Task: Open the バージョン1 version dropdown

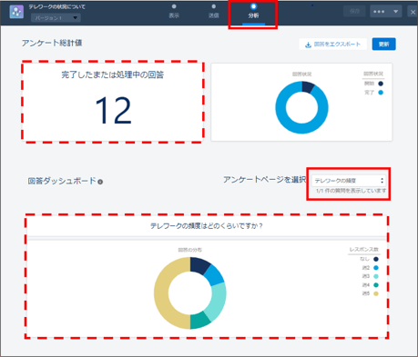Action: [56, 18]
